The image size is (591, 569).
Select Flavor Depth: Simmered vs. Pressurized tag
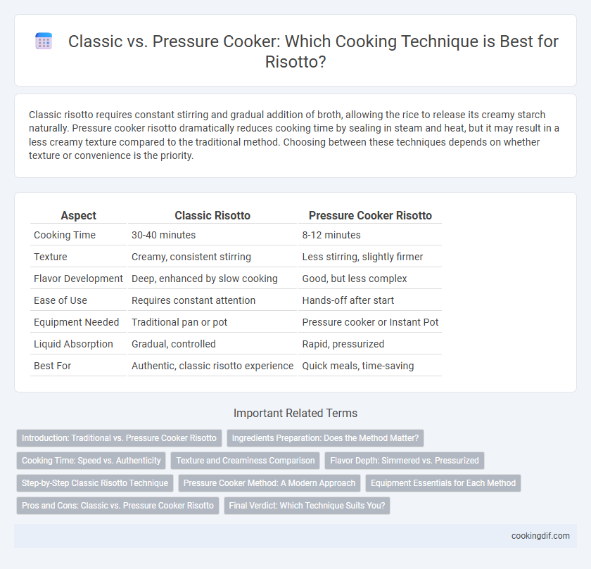click(x=405, y=461)
